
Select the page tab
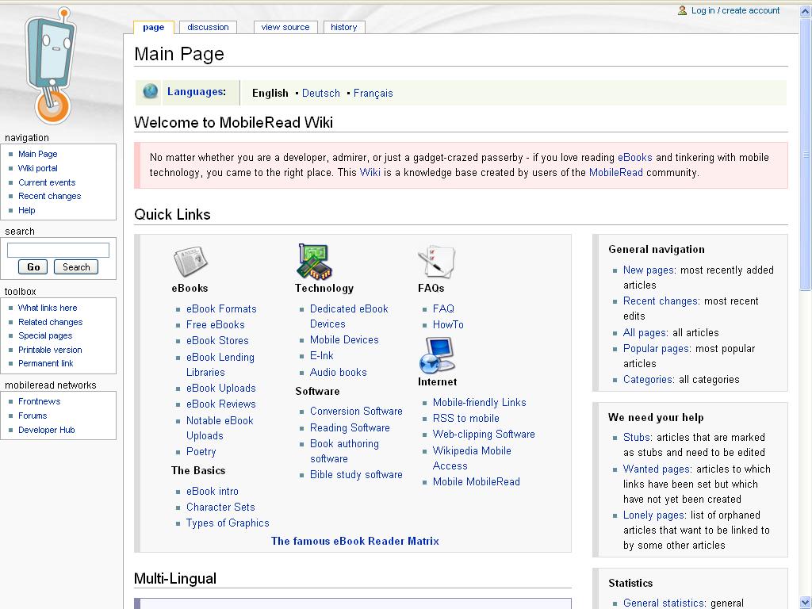coord(153,27)
